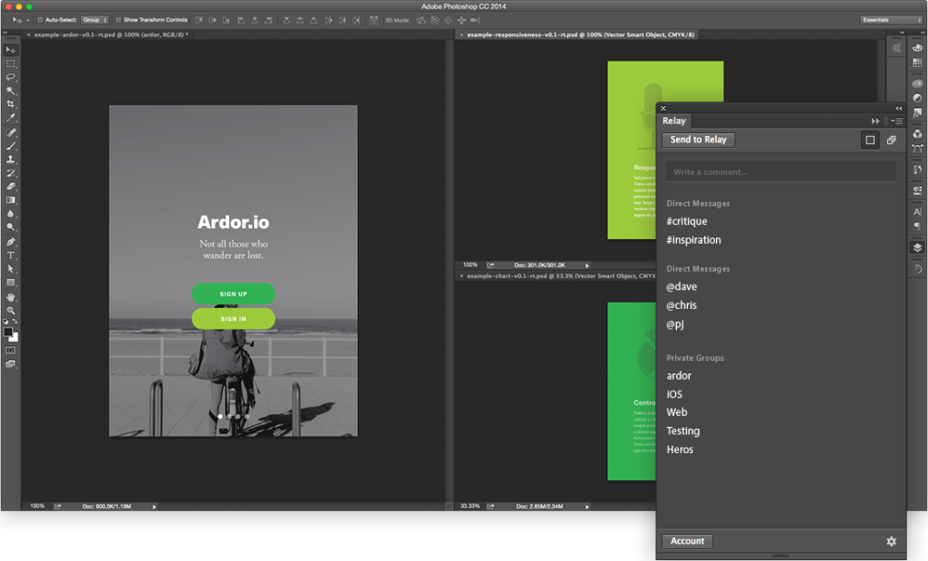This screenshot has height=561, width=928.
Task: Click the Account button
Action: 687,541
